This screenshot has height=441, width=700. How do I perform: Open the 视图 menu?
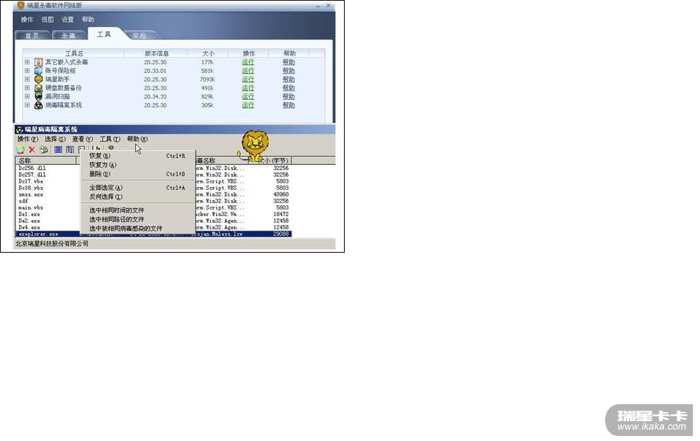(47, 20)
